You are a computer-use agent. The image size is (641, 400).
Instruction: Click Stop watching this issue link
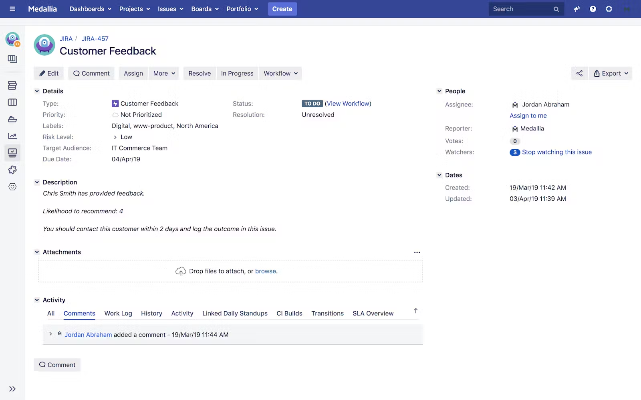(x=557, y=152)
